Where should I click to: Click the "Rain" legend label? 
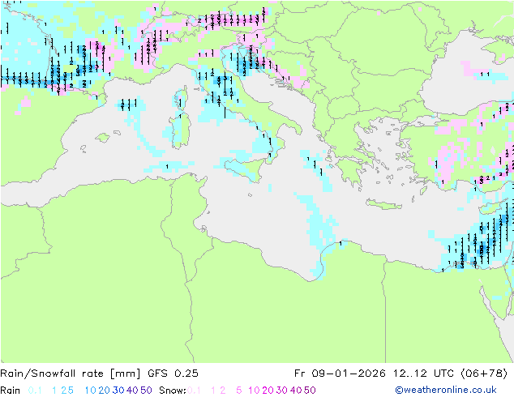point(11,391)
